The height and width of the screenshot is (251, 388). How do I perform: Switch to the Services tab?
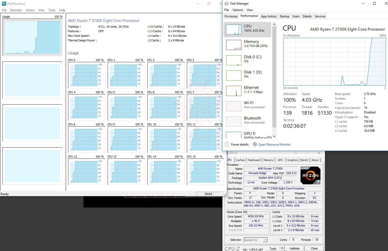[320, 16]
